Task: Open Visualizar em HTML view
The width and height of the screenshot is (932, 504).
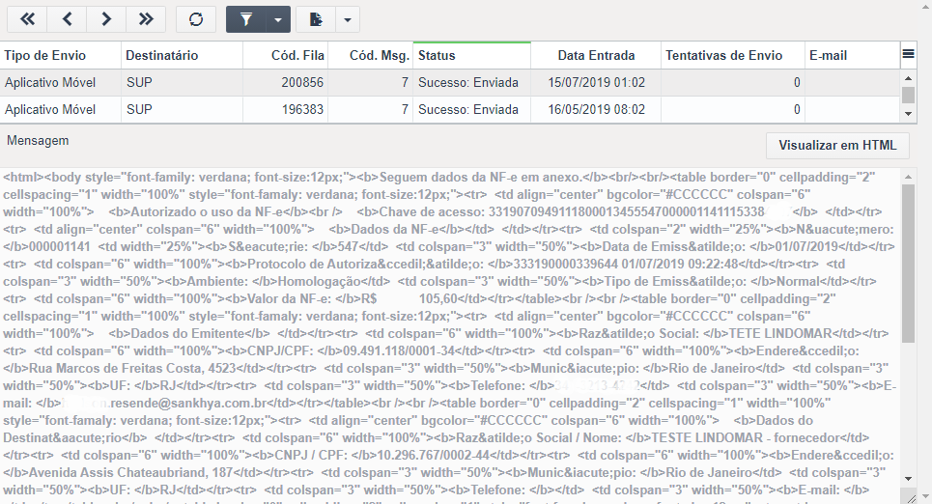Action: coord(837,145)
